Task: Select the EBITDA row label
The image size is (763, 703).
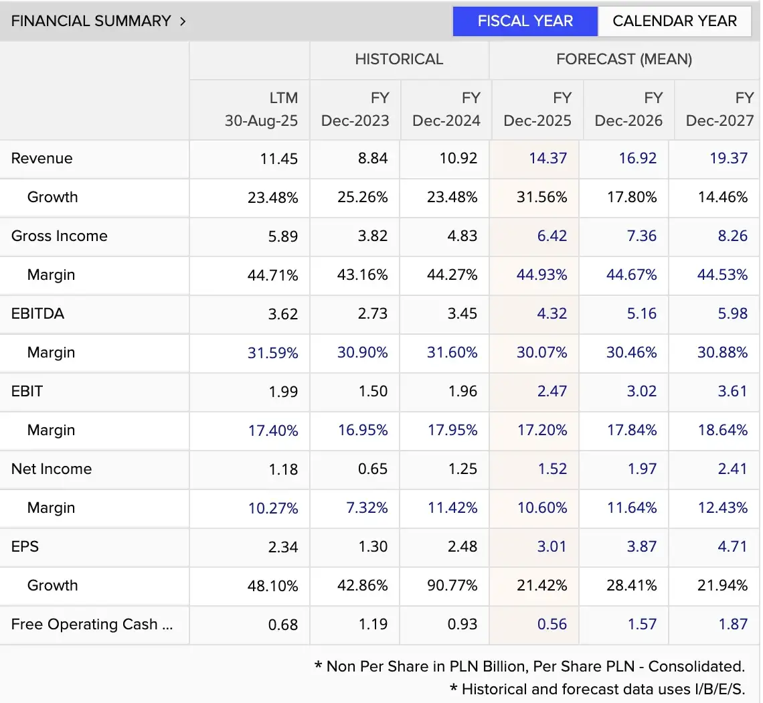Action: (x=37, y=313)
